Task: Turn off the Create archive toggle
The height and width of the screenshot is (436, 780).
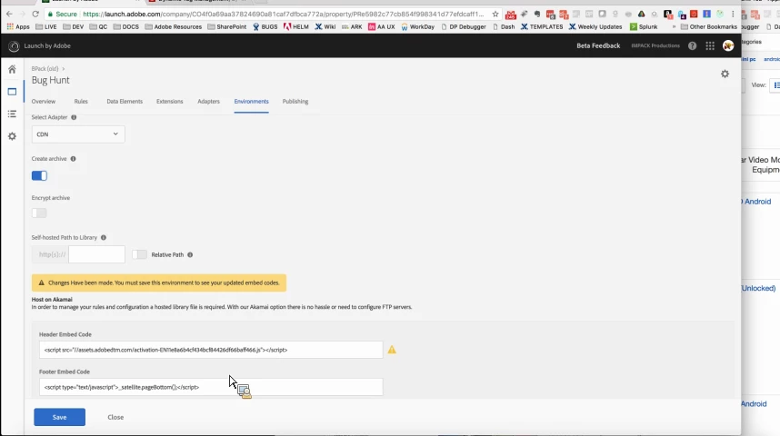Action: (x=39, y=175)
